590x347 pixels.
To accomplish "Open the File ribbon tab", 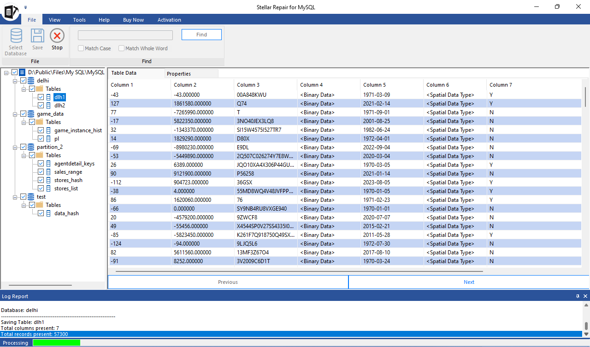I will point(32,20).
